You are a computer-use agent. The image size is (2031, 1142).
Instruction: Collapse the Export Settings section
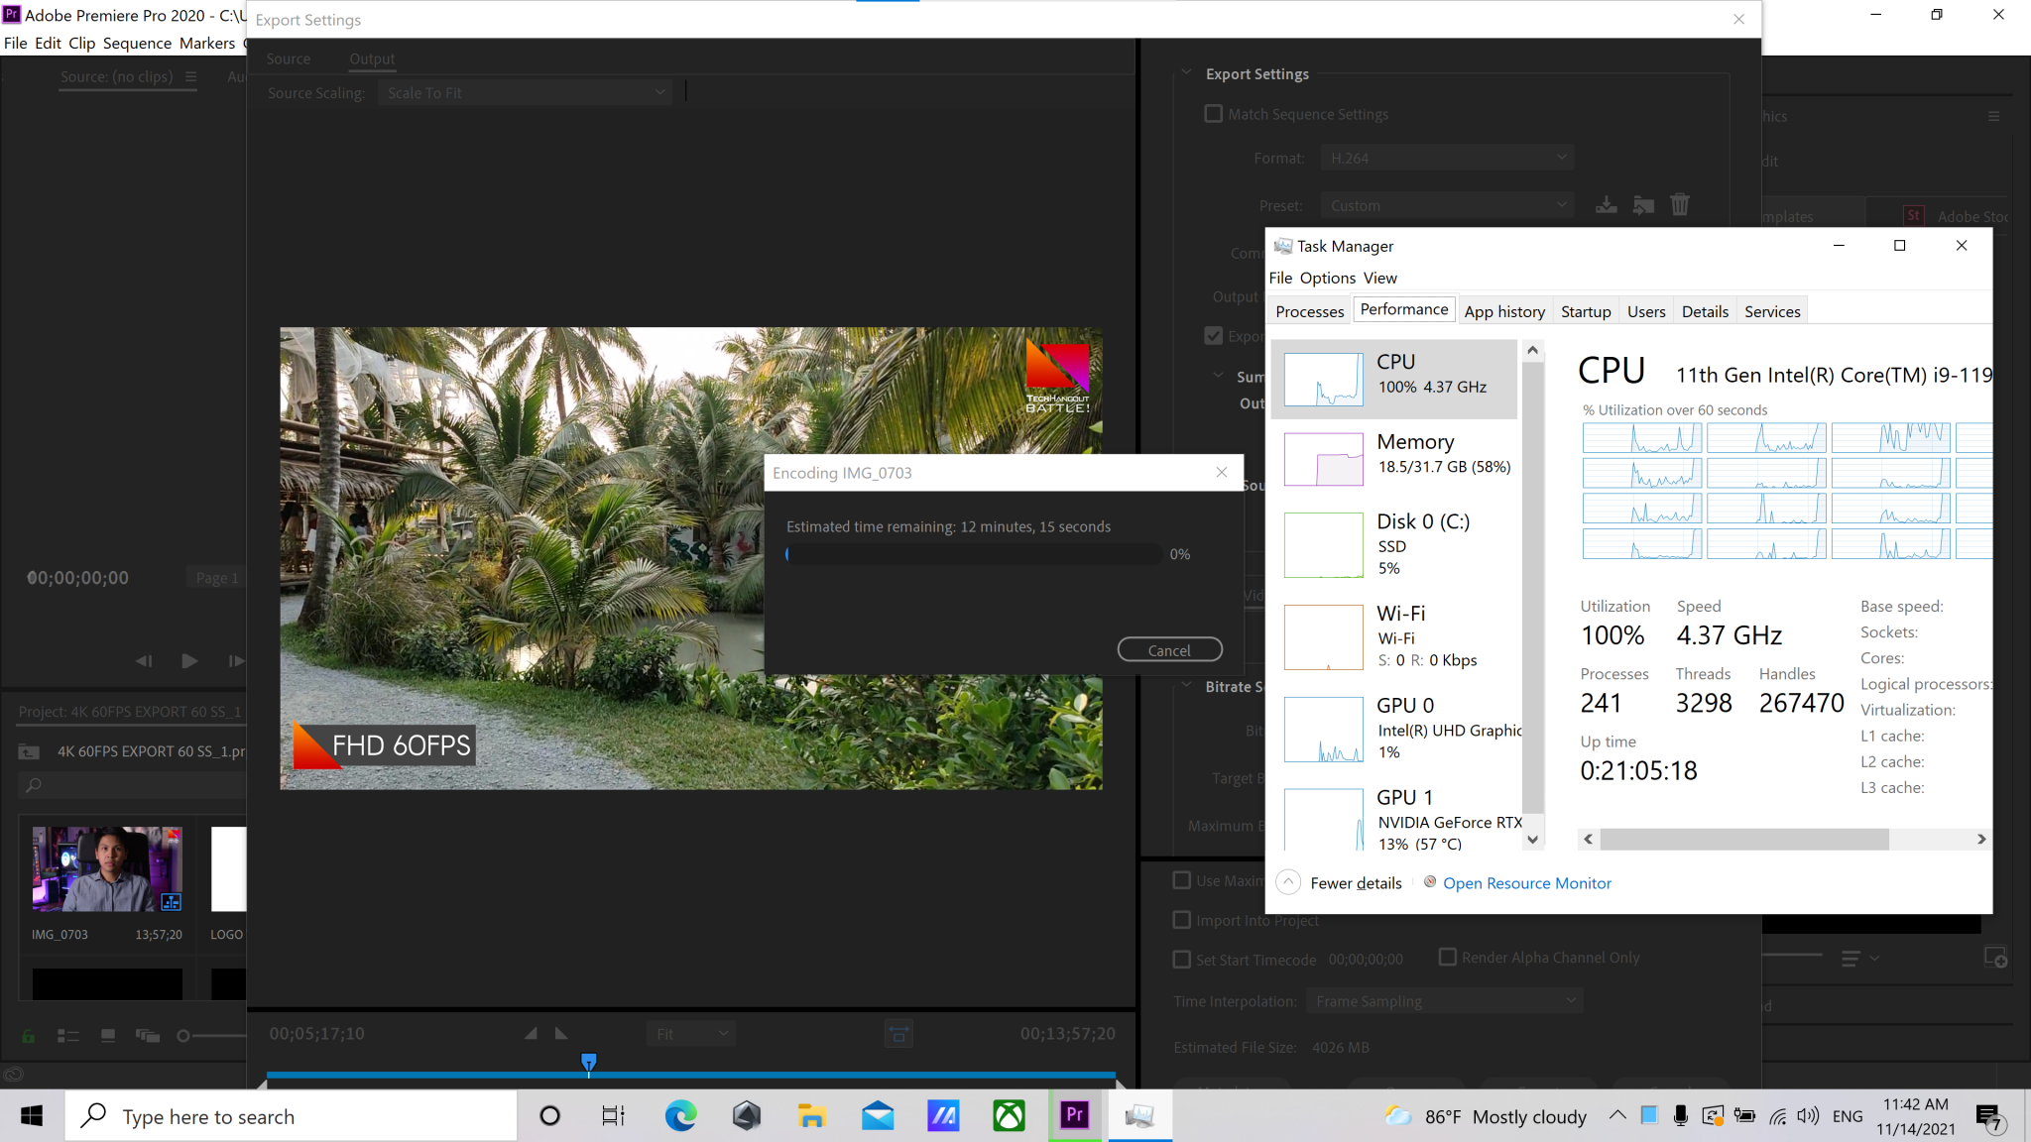[x=1186, y=73]
